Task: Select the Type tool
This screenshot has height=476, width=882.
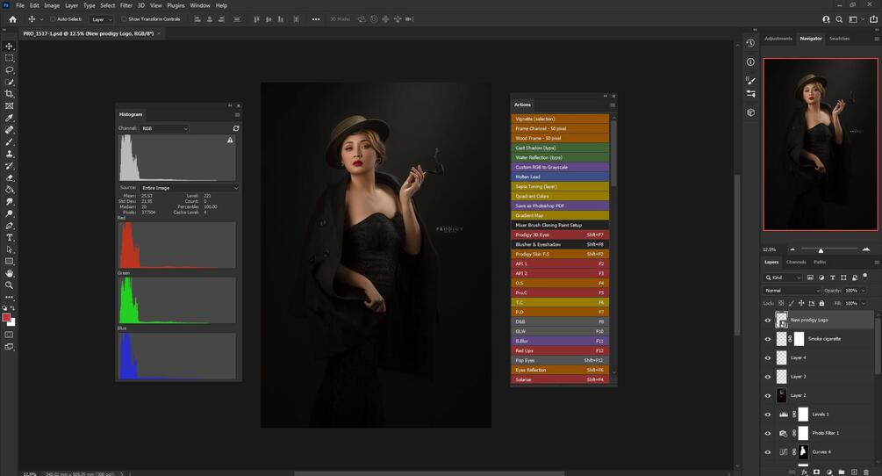Action: tap(10, 237)
